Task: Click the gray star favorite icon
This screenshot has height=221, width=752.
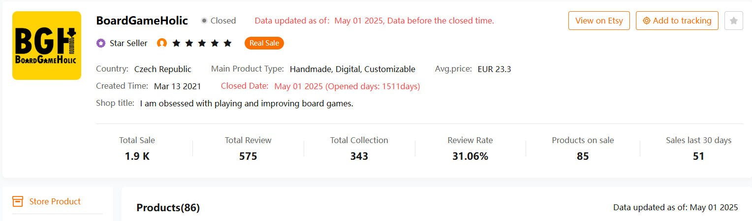Action: [734, 21]
